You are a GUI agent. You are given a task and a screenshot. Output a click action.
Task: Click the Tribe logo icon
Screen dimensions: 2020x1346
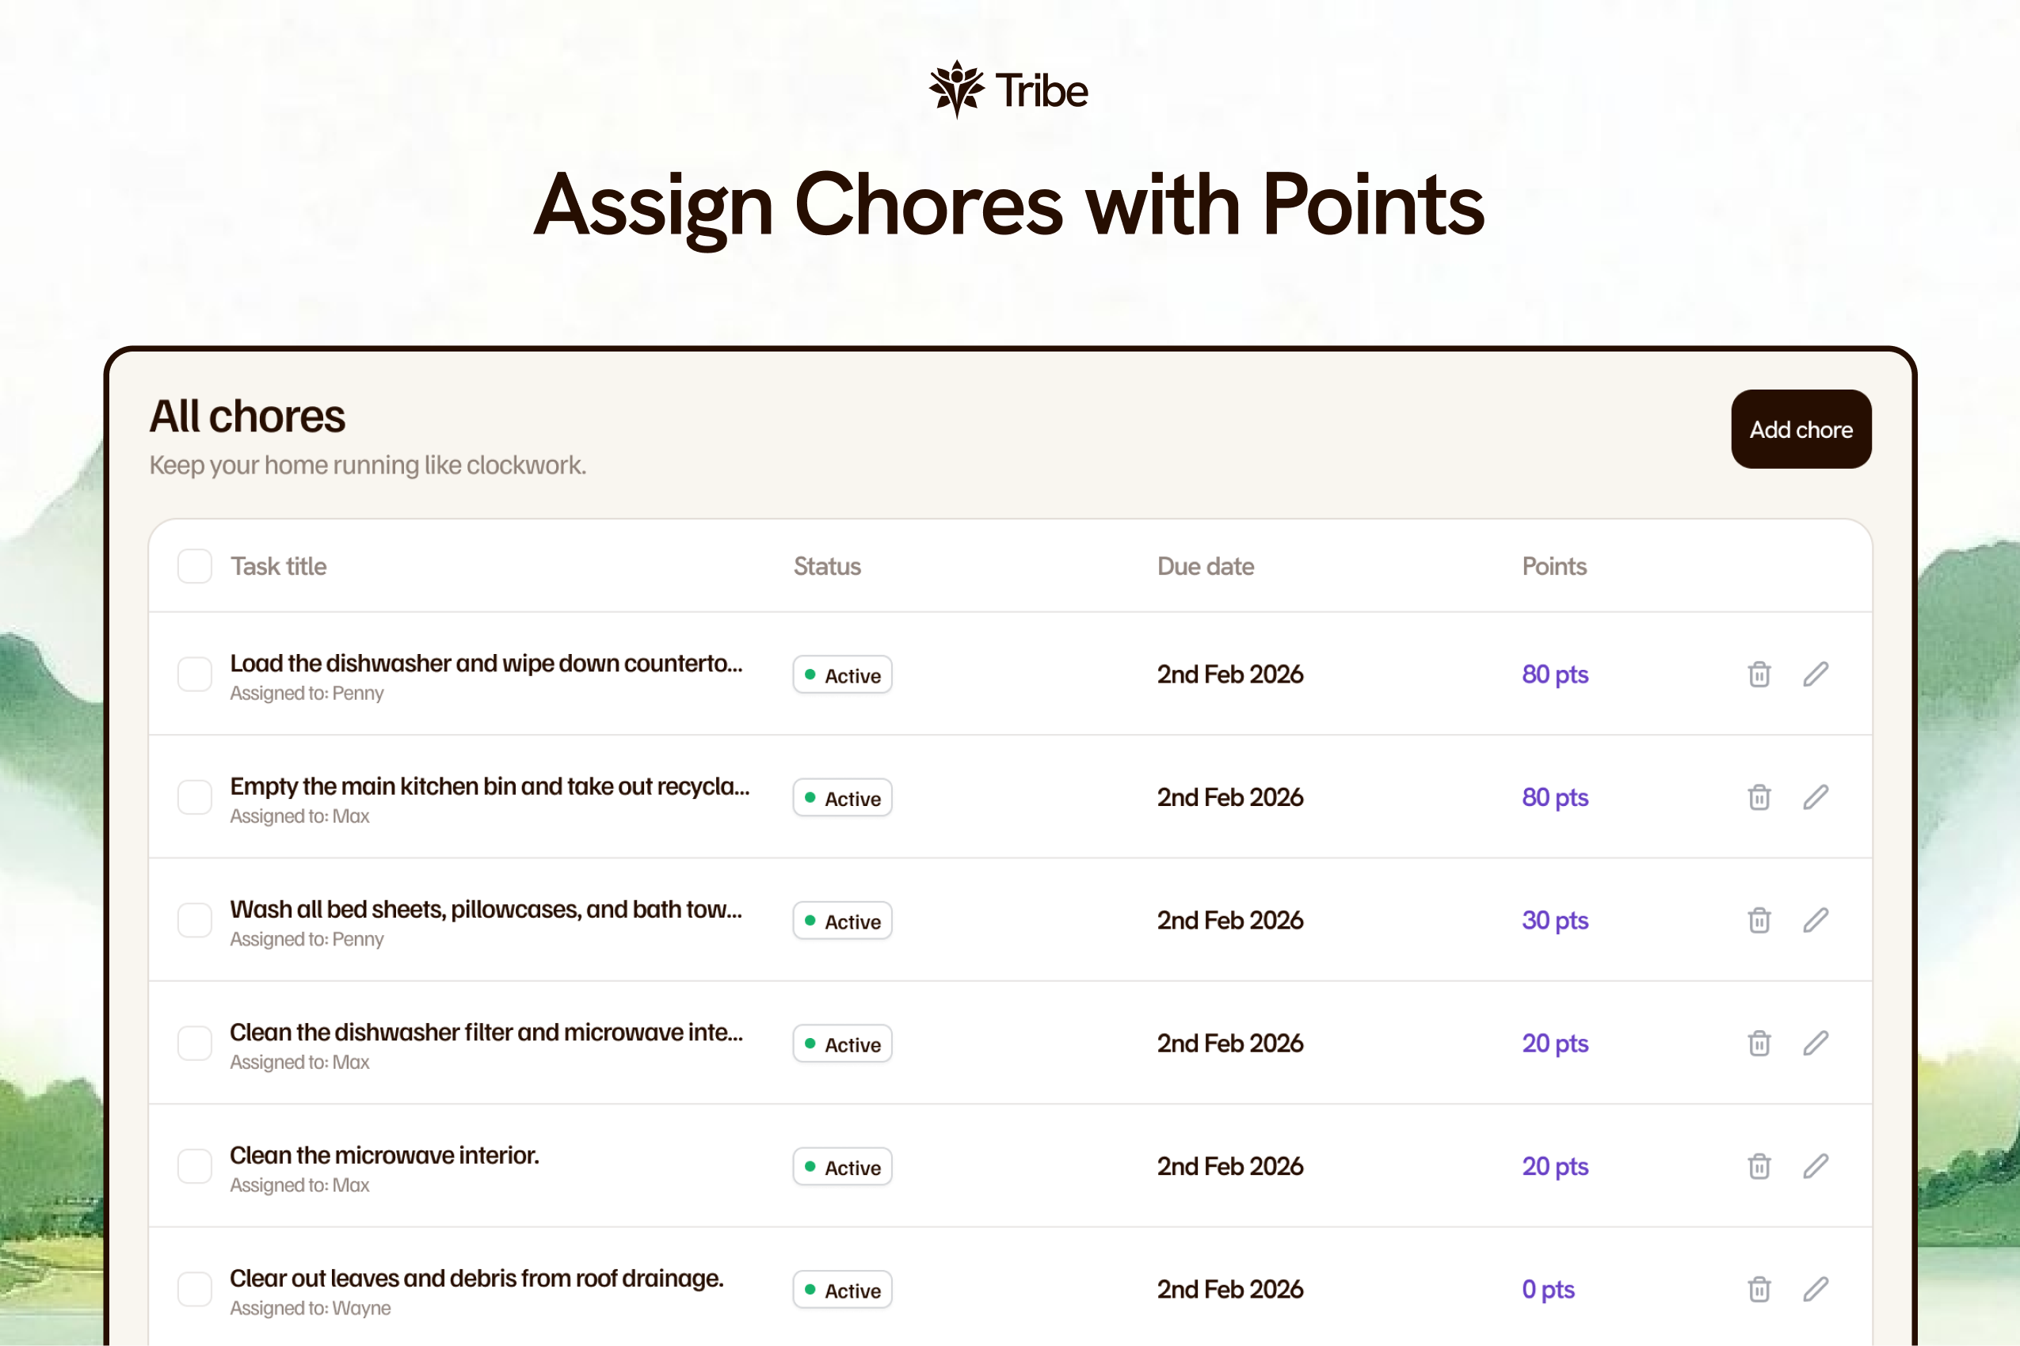click(x=956, y=89)
